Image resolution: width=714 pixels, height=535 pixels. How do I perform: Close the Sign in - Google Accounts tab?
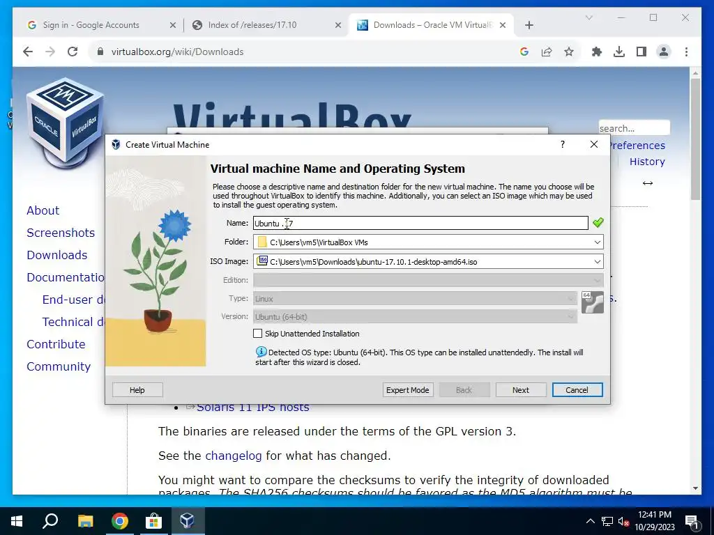click(173, 25)
